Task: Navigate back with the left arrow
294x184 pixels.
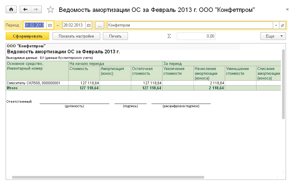Action: [x=25, y=9]
